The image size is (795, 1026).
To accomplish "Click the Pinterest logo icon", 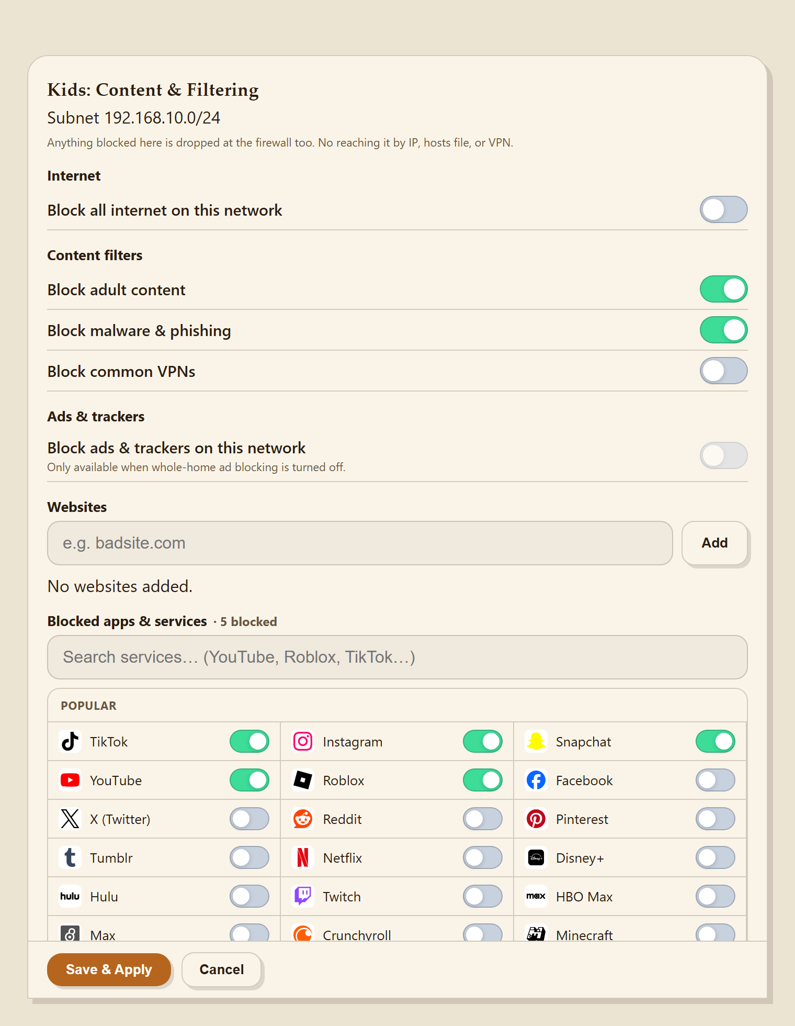I will tap(536, 819).
